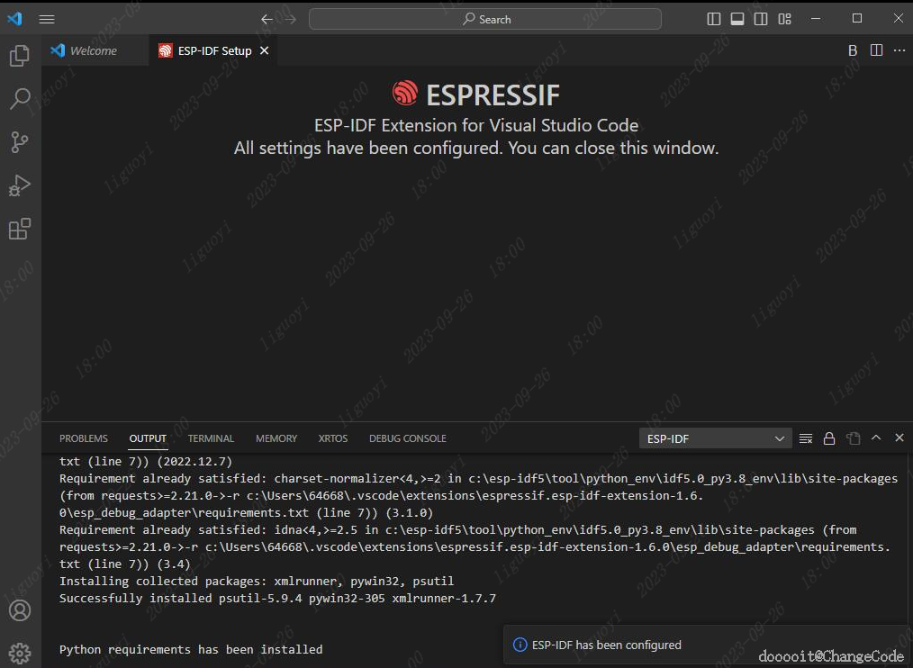Toggle the primary side bar layout icon
This screenshot has width=913, height=668.
point(714,19)
